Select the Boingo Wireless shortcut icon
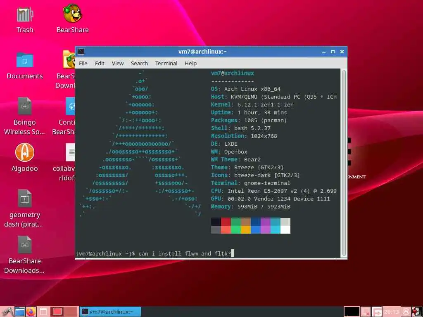 pos(25,106)
